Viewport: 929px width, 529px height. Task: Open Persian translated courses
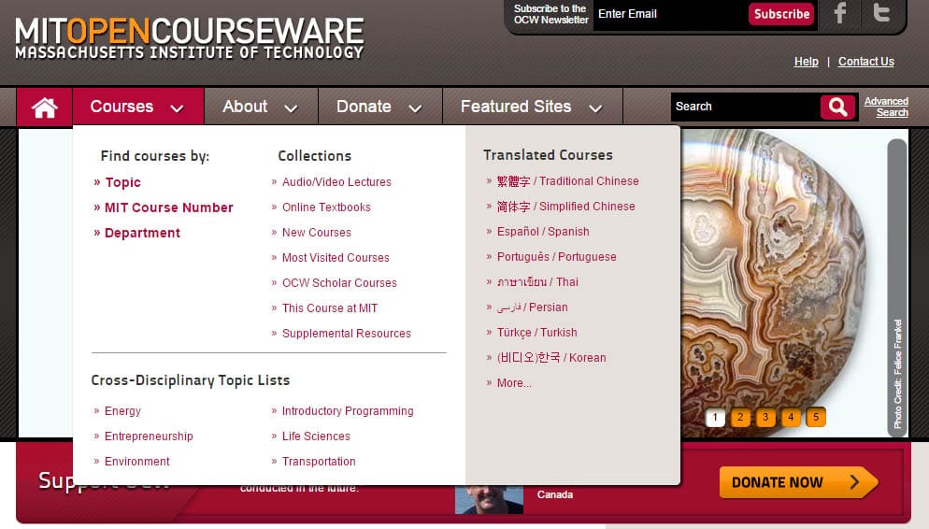click(532, 307)
